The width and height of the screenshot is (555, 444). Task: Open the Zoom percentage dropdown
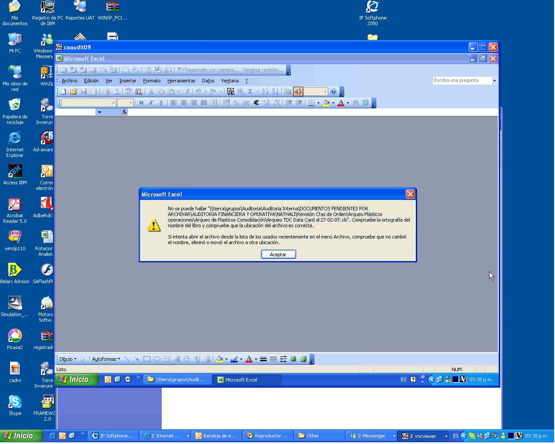pos(325,91)
